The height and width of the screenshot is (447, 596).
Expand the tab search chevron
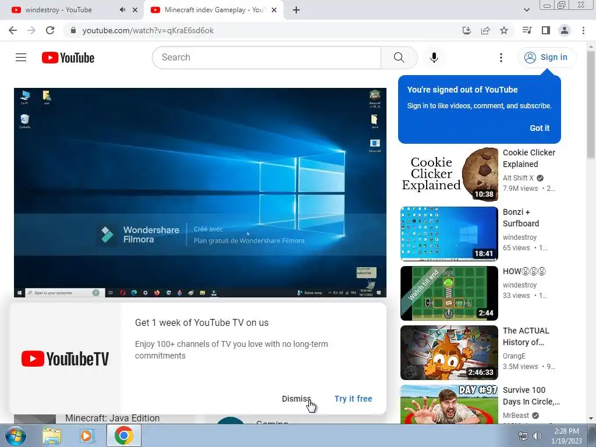coord(526,10)
